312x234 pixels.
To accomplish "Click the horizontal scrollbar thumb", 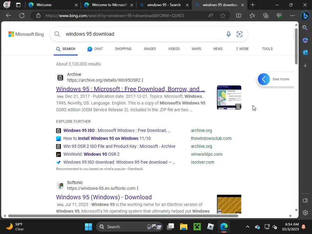I will pos(123,216).
